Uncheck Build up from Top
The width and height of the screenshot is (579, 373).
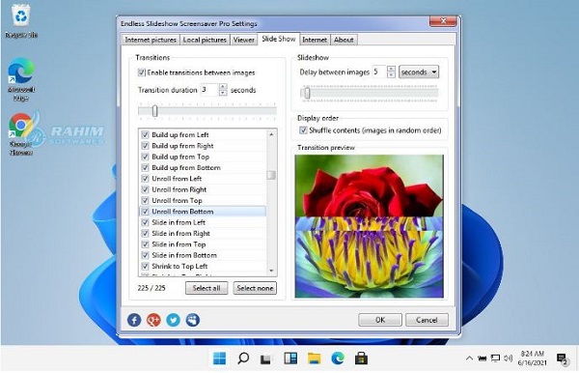click(x=145, y=157)
